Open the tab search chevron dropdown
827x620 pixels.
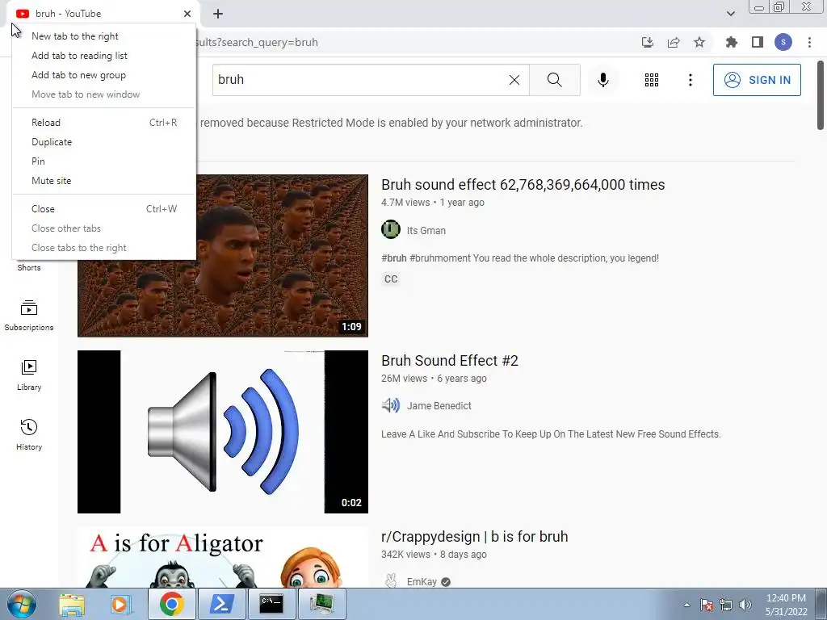click(730, 14)
